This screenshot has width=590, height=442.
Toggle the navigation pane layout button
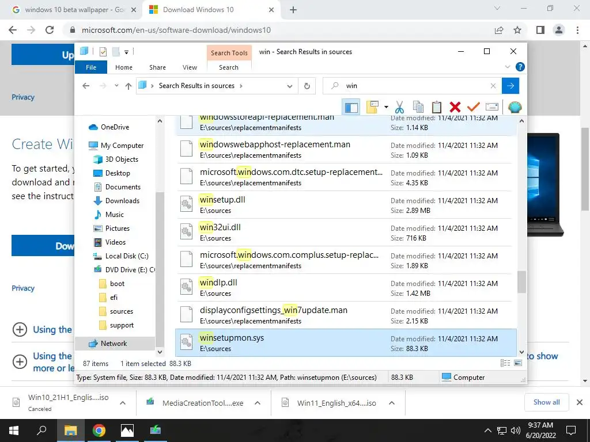coord(351,108)
